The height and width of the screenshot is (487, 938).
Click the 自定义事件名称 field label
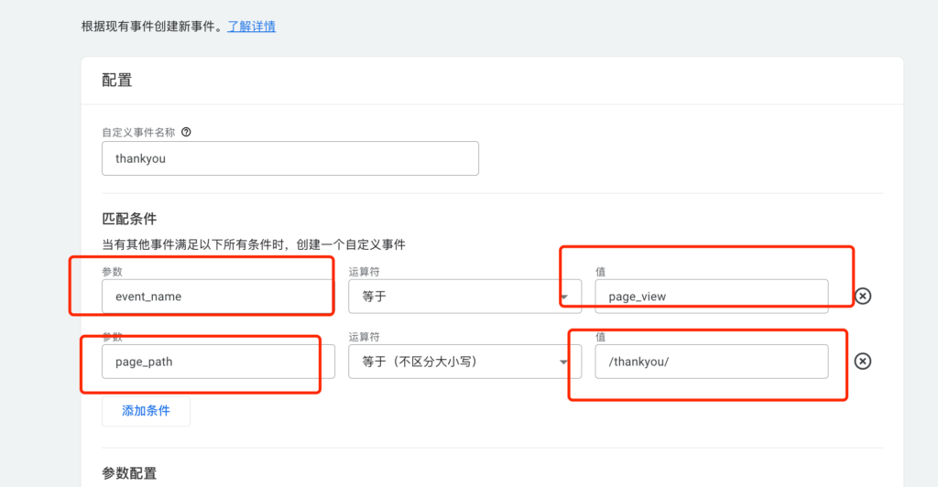(138, 133)
